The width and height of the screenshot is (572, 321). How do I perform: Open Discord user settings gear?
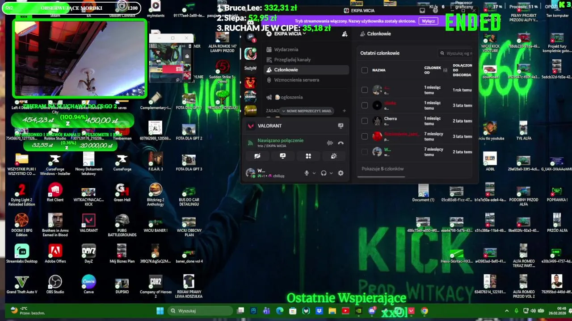341,173
